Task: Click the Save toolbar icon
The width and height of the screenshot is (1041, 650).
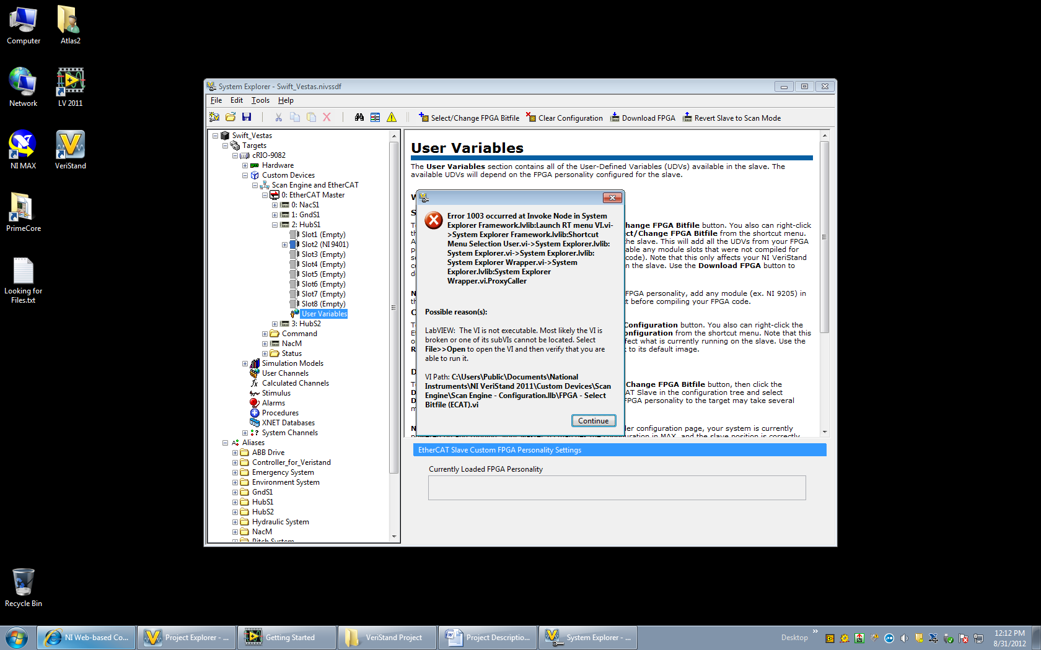Action: click(247, 117)
